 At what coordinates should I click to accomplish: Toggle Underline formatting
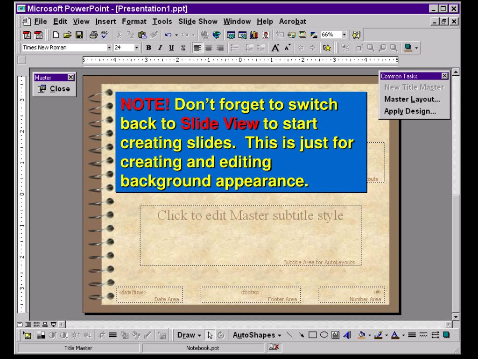(x=171, y=48)
